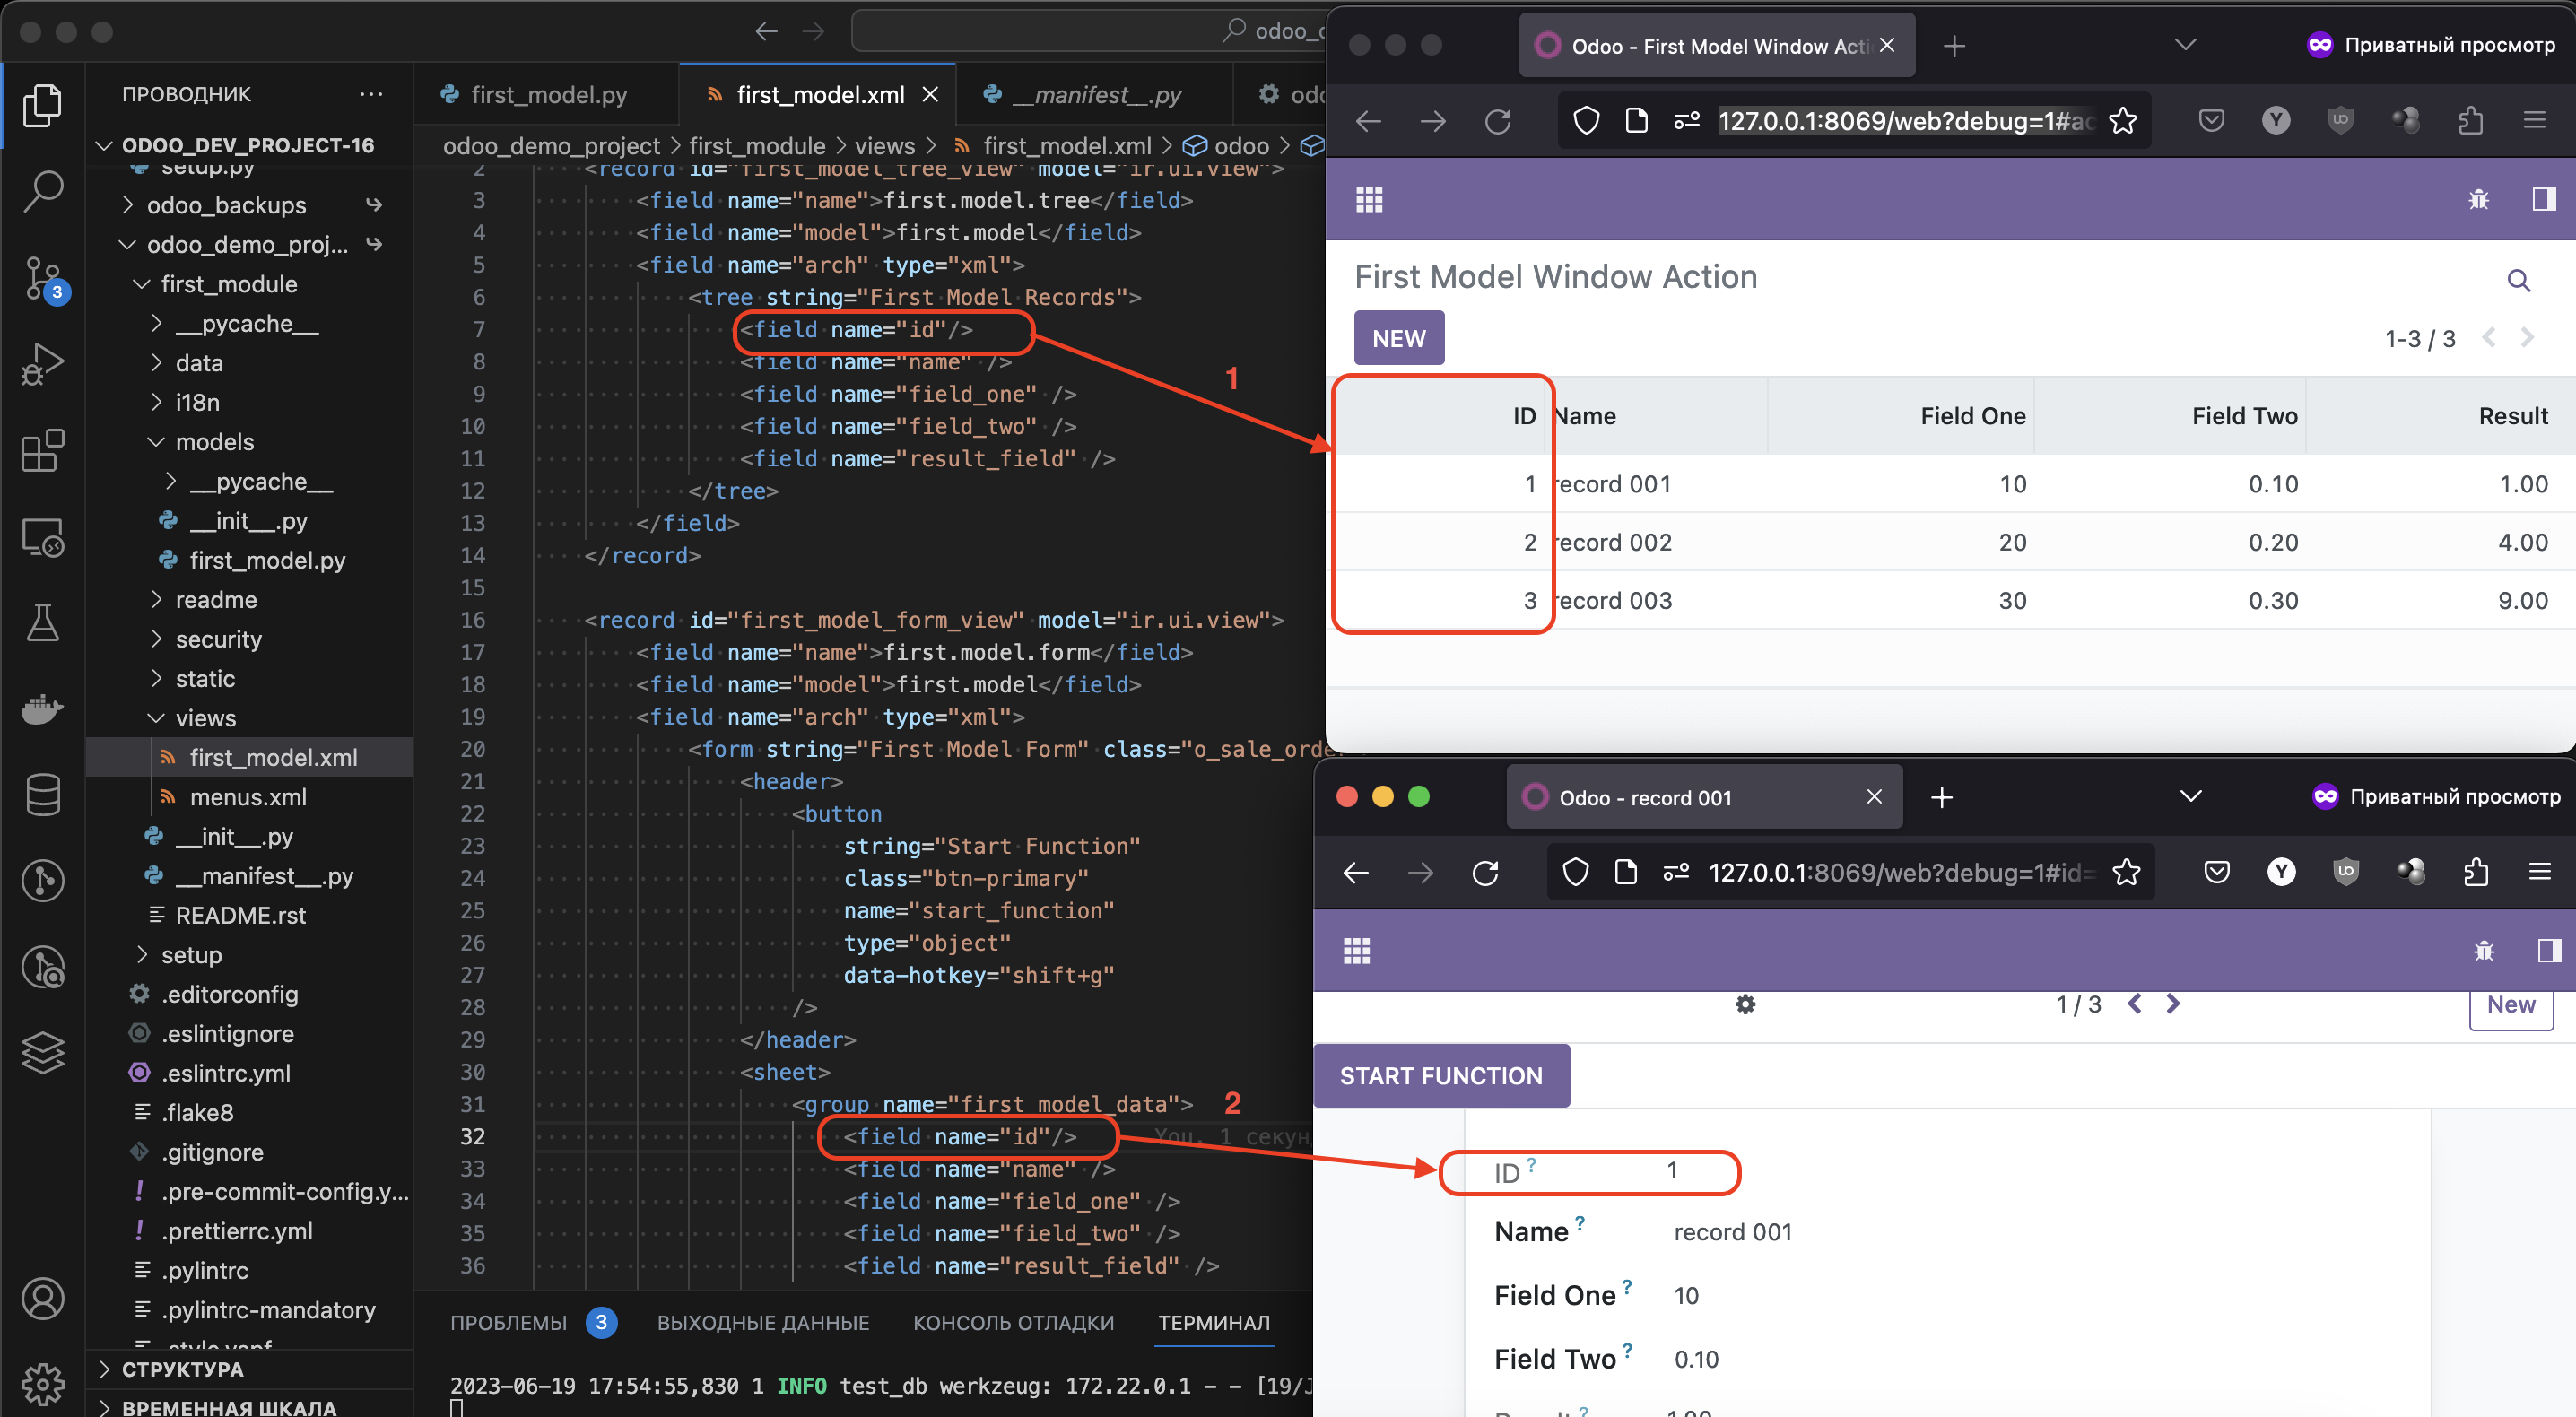Switch to __manifest__.py editor tab
2576x1417 pixels.
click(x=1097, y=95)
